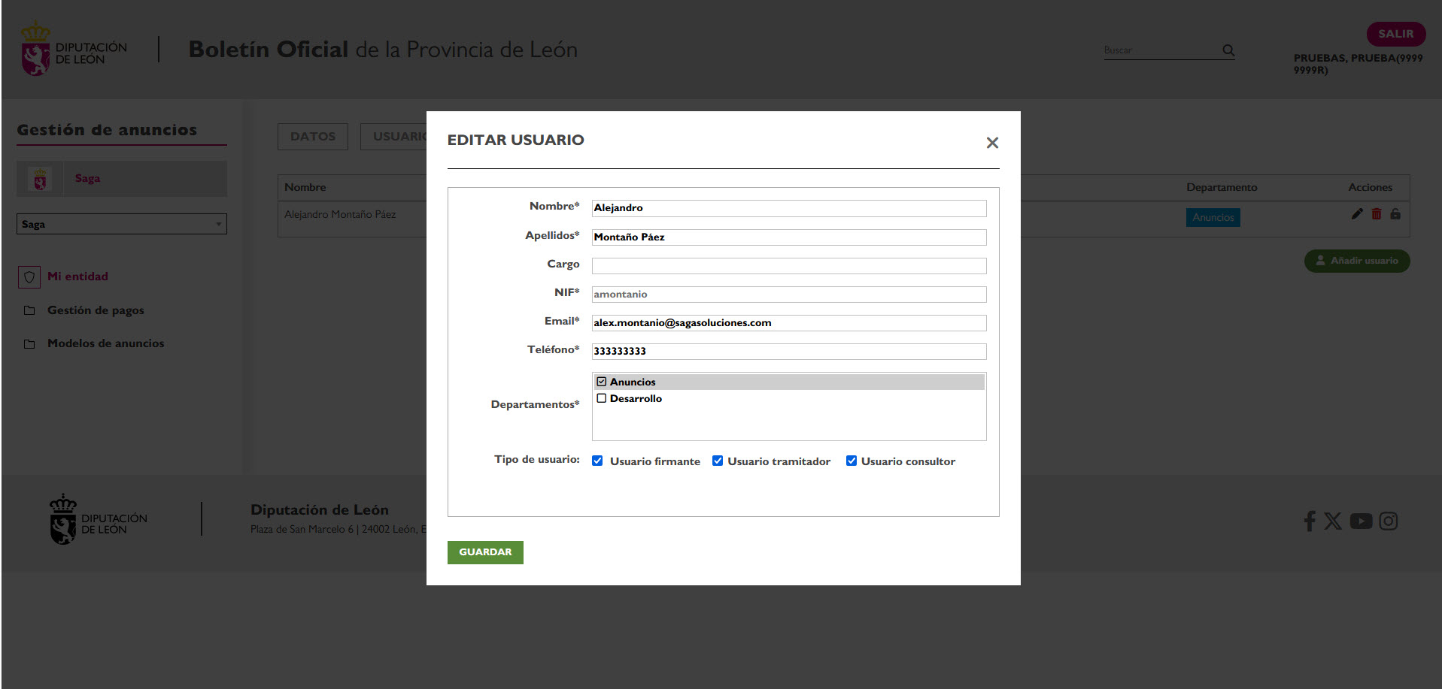Open Modelos de anuncios folder

(105, 343)
